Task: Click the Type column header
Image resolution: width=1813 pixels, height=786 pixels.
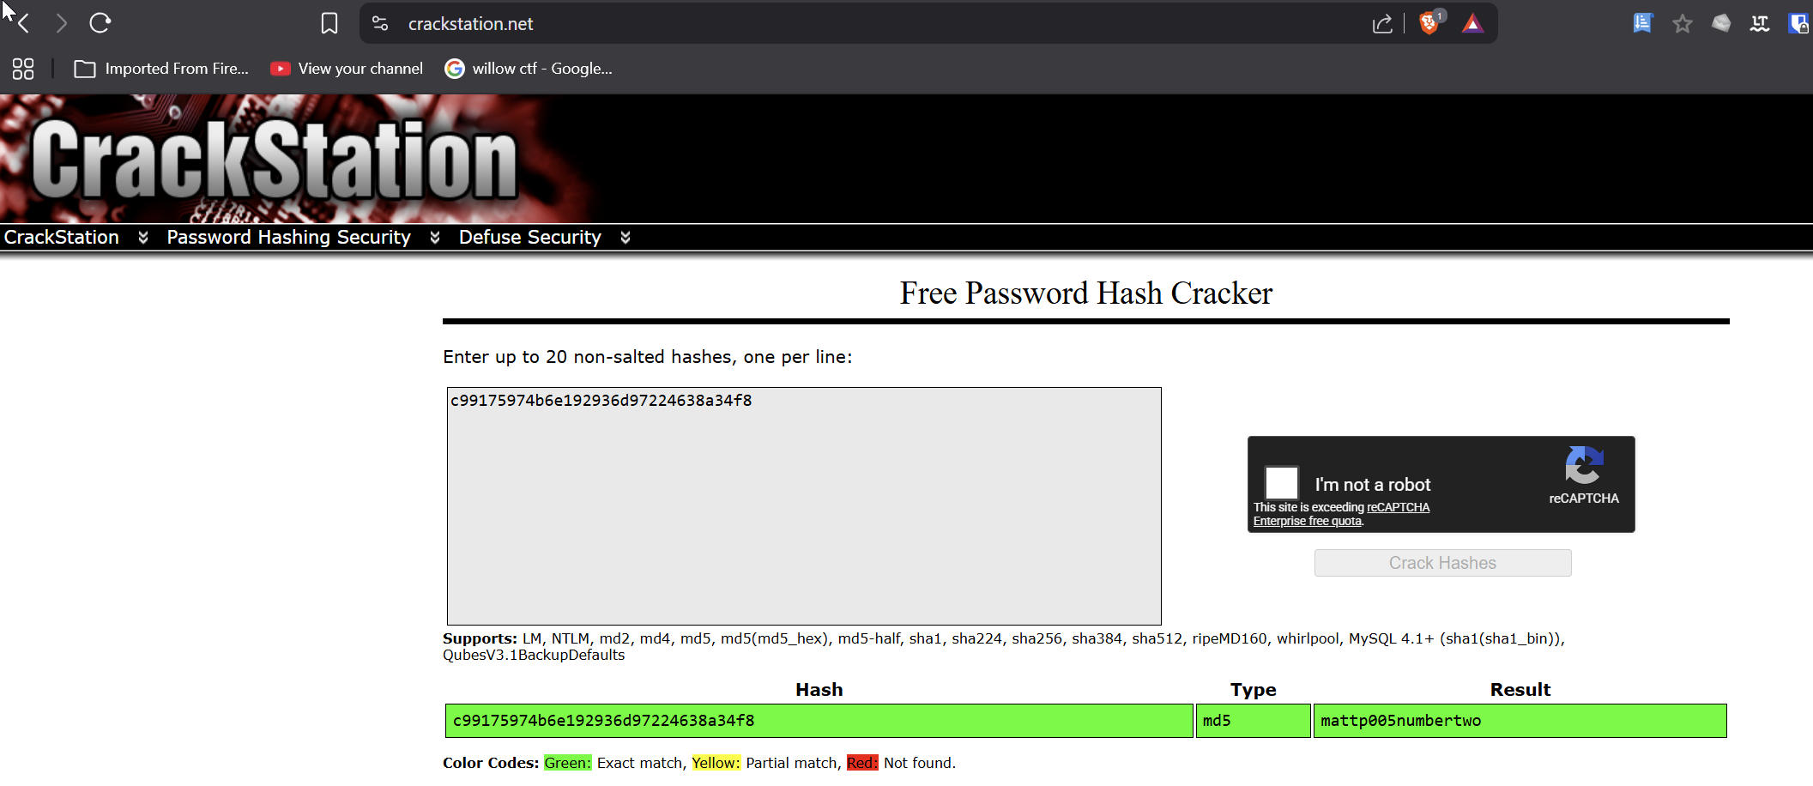Action: 1254,690
